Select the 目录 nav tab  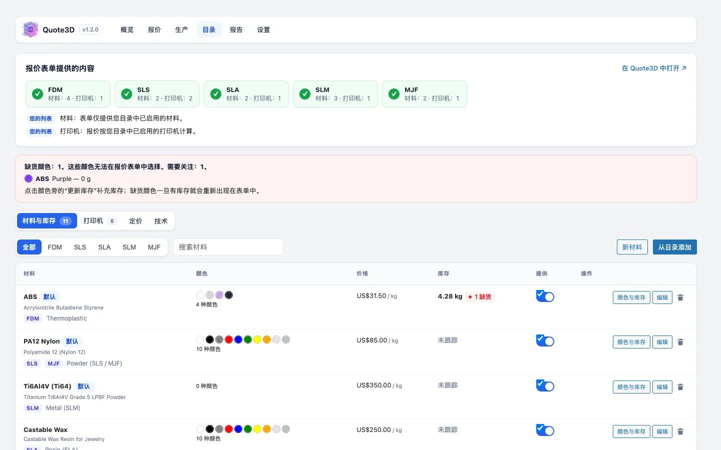pos(209,29)
